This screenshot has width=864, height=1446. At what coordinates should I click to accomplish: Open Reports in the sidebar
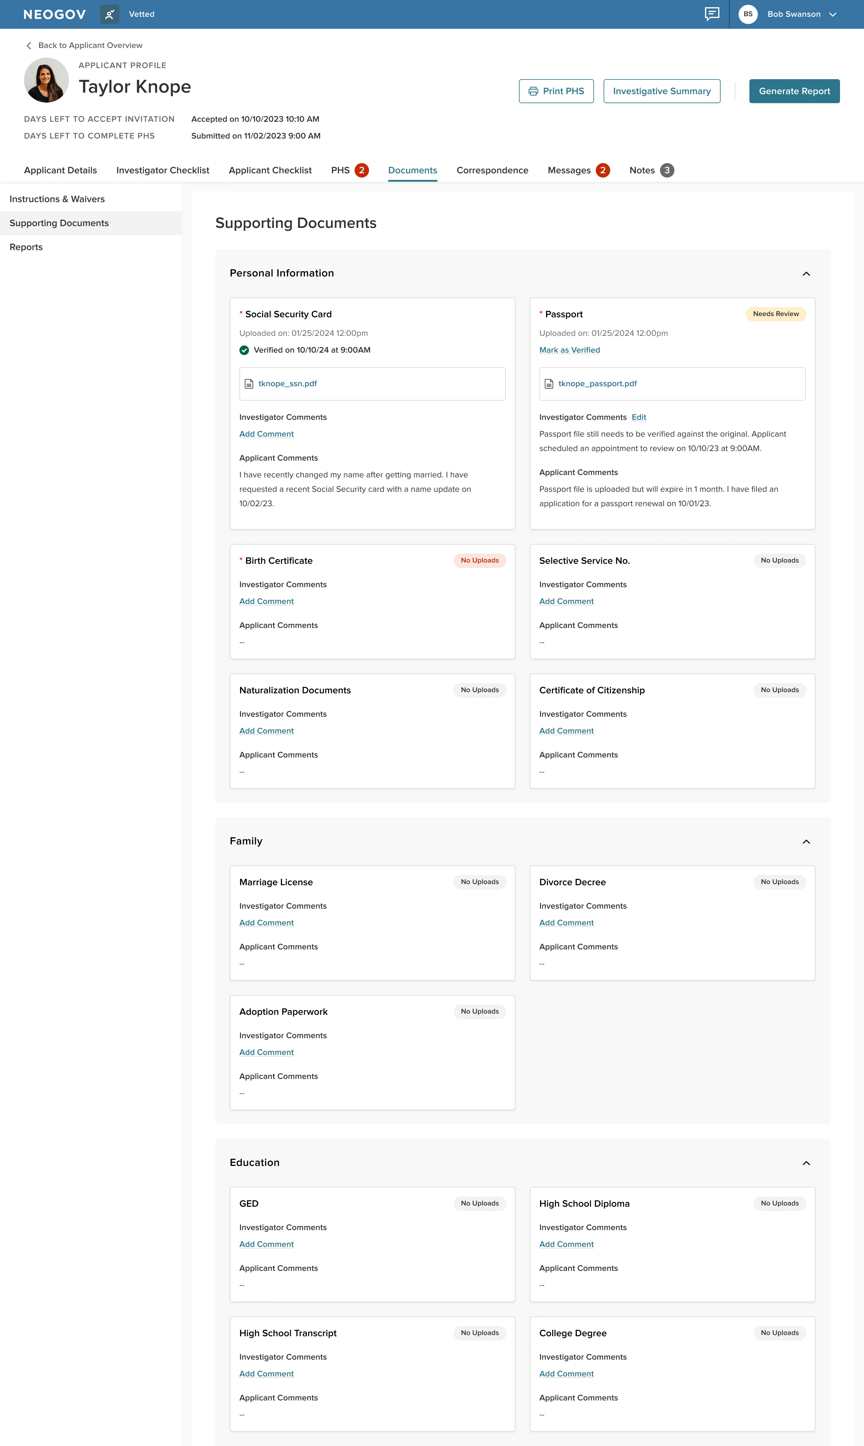[x=91, y=247]
